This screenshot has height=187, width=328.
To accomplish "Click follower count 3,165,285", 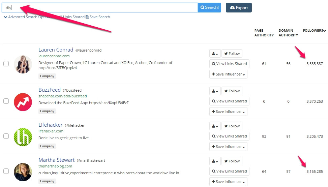I will [315, 172].
